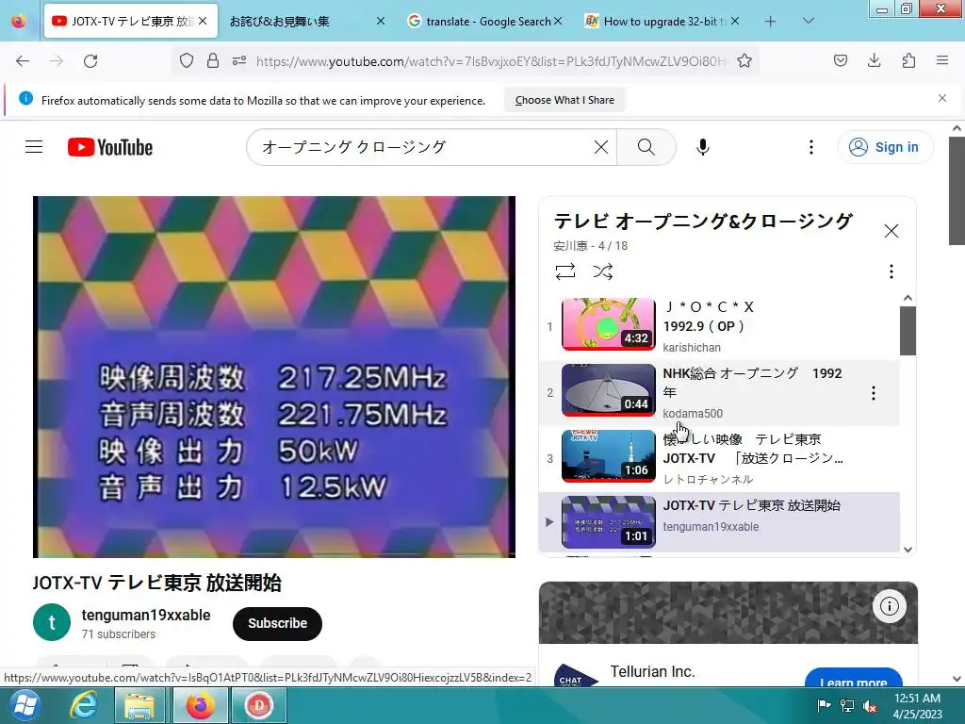The height and width of the screenshot is (724, 965).
Task: Open Windows Explorer from taskbar
Action: (x=139, y=705)
